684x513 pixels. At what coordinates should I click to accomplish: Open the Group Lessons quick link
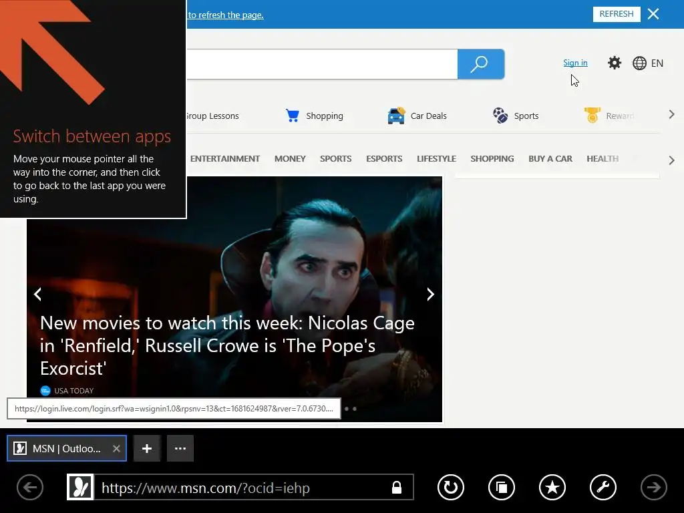click(x=213, y=116)
